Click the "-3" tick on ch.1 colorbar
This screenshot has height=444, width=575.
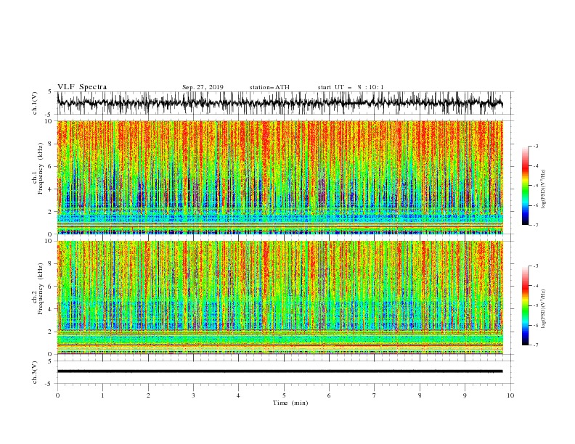click(x=536, y=146)
